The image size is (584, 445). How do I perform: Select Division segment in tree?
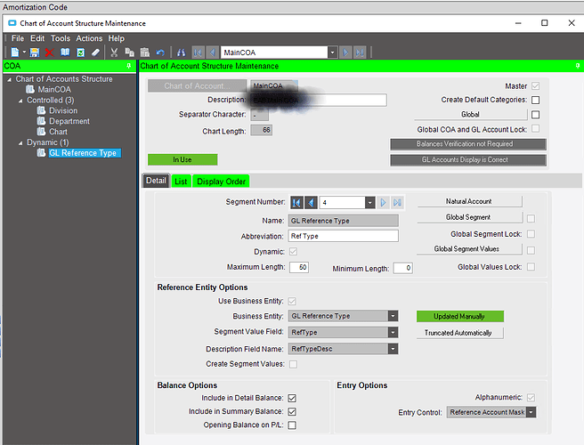tap(63, 110)
